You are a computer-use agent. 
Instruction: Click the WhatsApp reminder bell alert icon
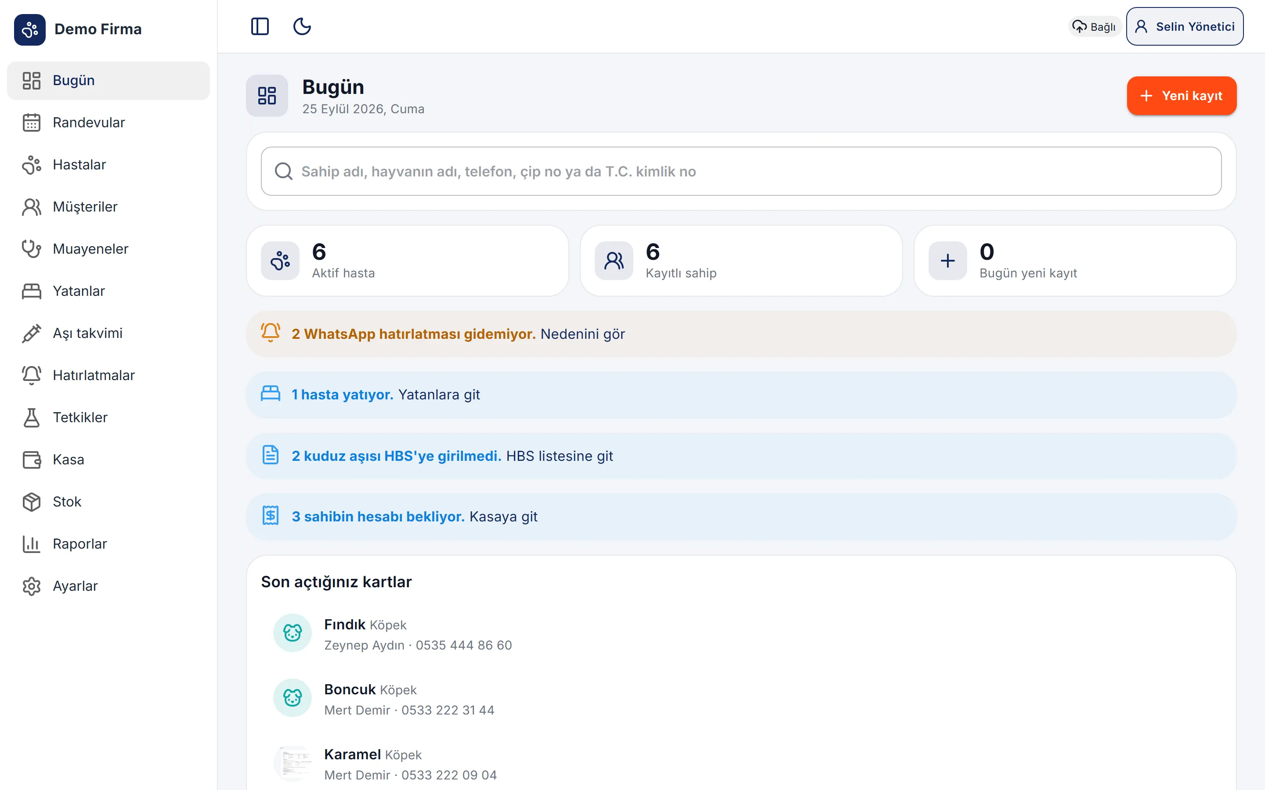[x=270, y=333]
